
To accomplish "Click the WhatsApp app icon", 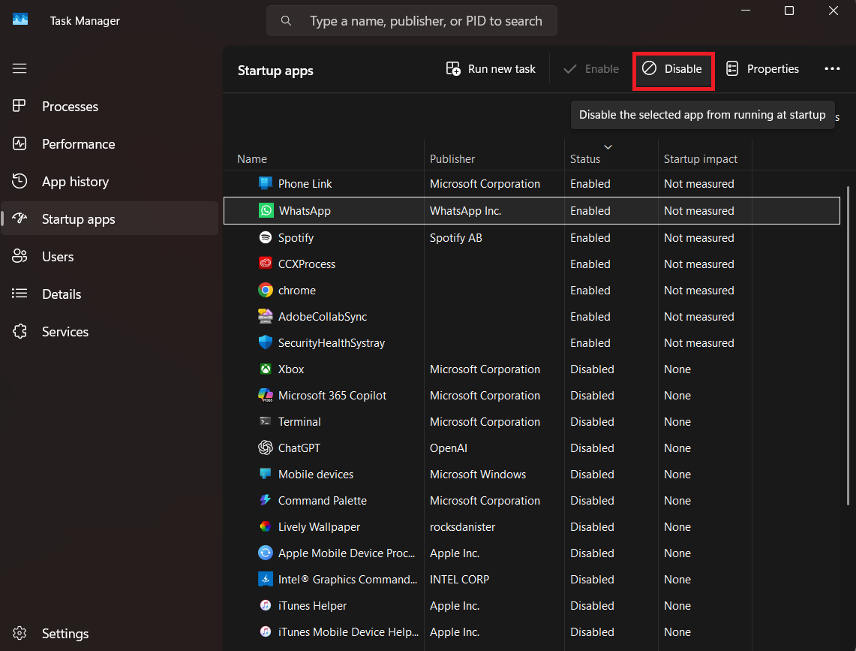I will (266, 210).
